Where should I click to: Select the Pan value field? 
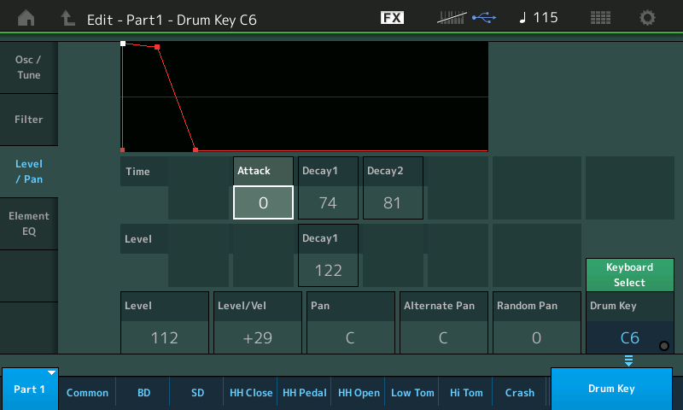click(350, 337)
